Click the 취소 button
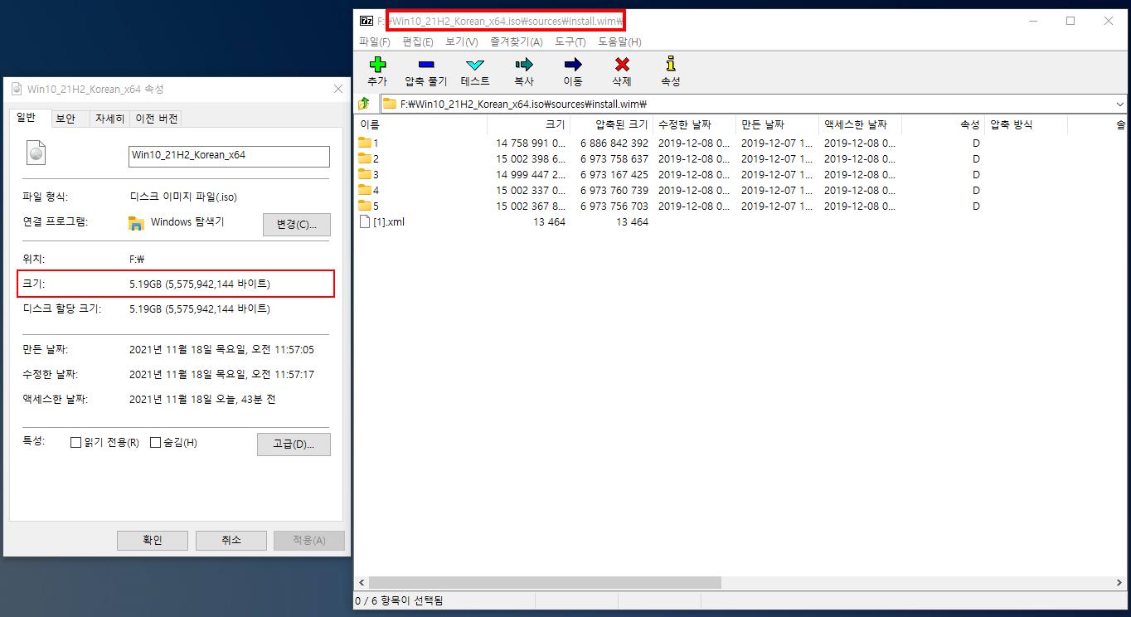 [x=231, y=540]
